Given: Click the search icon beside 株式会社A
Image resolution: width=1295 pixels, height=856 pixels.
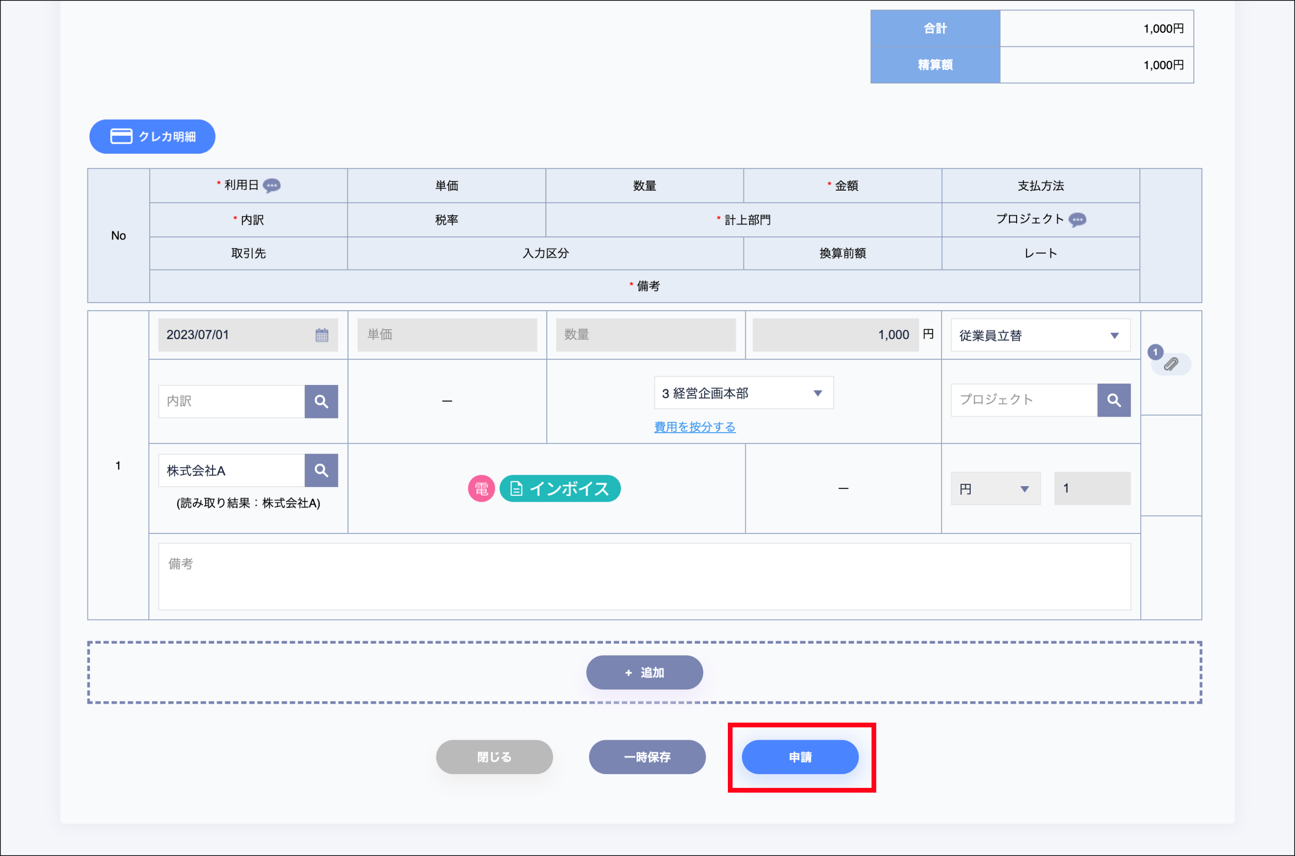Looking at the screenshot, I should [x=321, y=470].
